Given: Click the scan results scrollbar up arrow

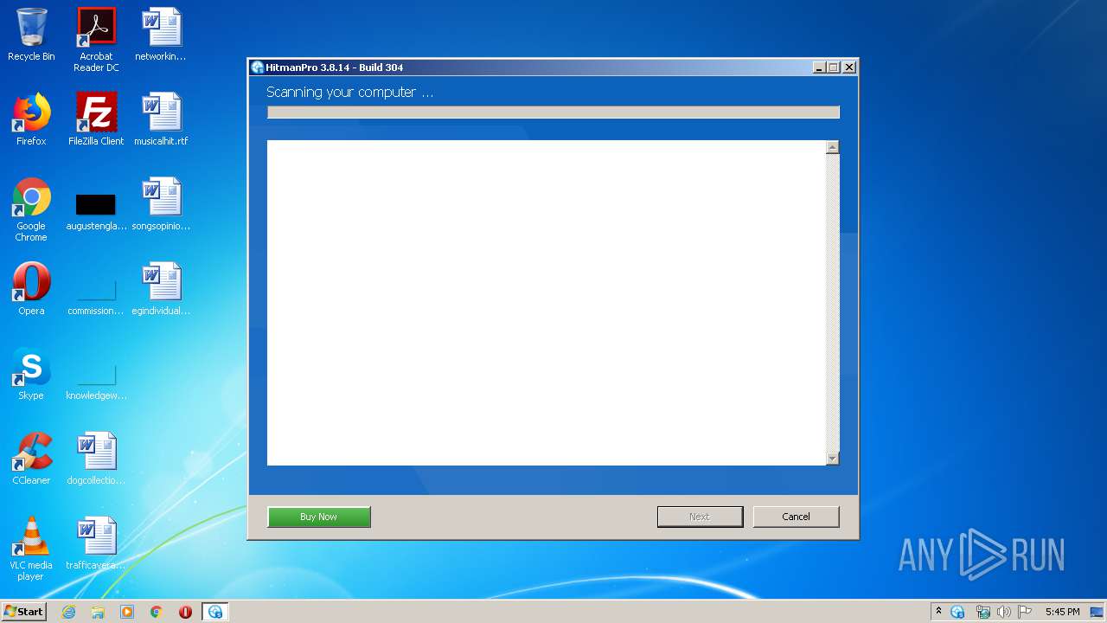Looking at the screenshot, I should tap(832, 147).
